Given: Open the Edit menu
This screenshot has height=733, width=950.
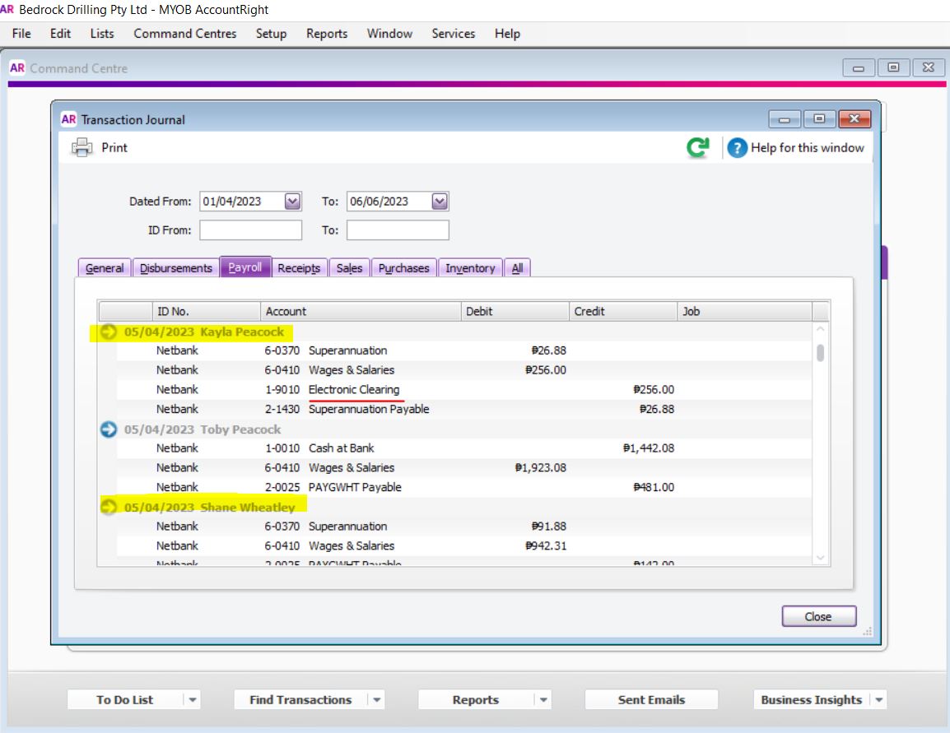Looking at the screenshot, I should coord(60,33).
